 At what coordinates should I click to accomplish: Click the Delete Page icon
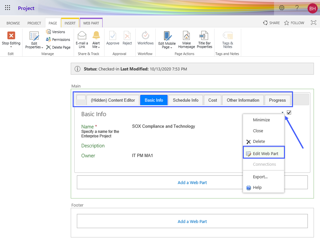click(x=49, y=47)
